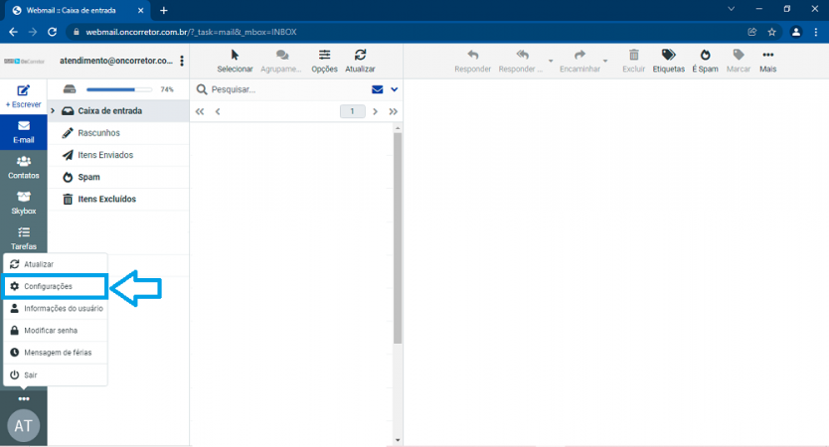Click the disk quota storage icon

coord(70,89)
